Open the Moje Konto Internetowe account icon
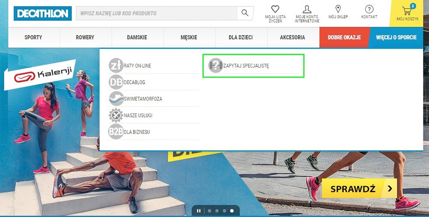Viewport: 429px width, 217px height. pyautogui.click(x=307, y=9)
